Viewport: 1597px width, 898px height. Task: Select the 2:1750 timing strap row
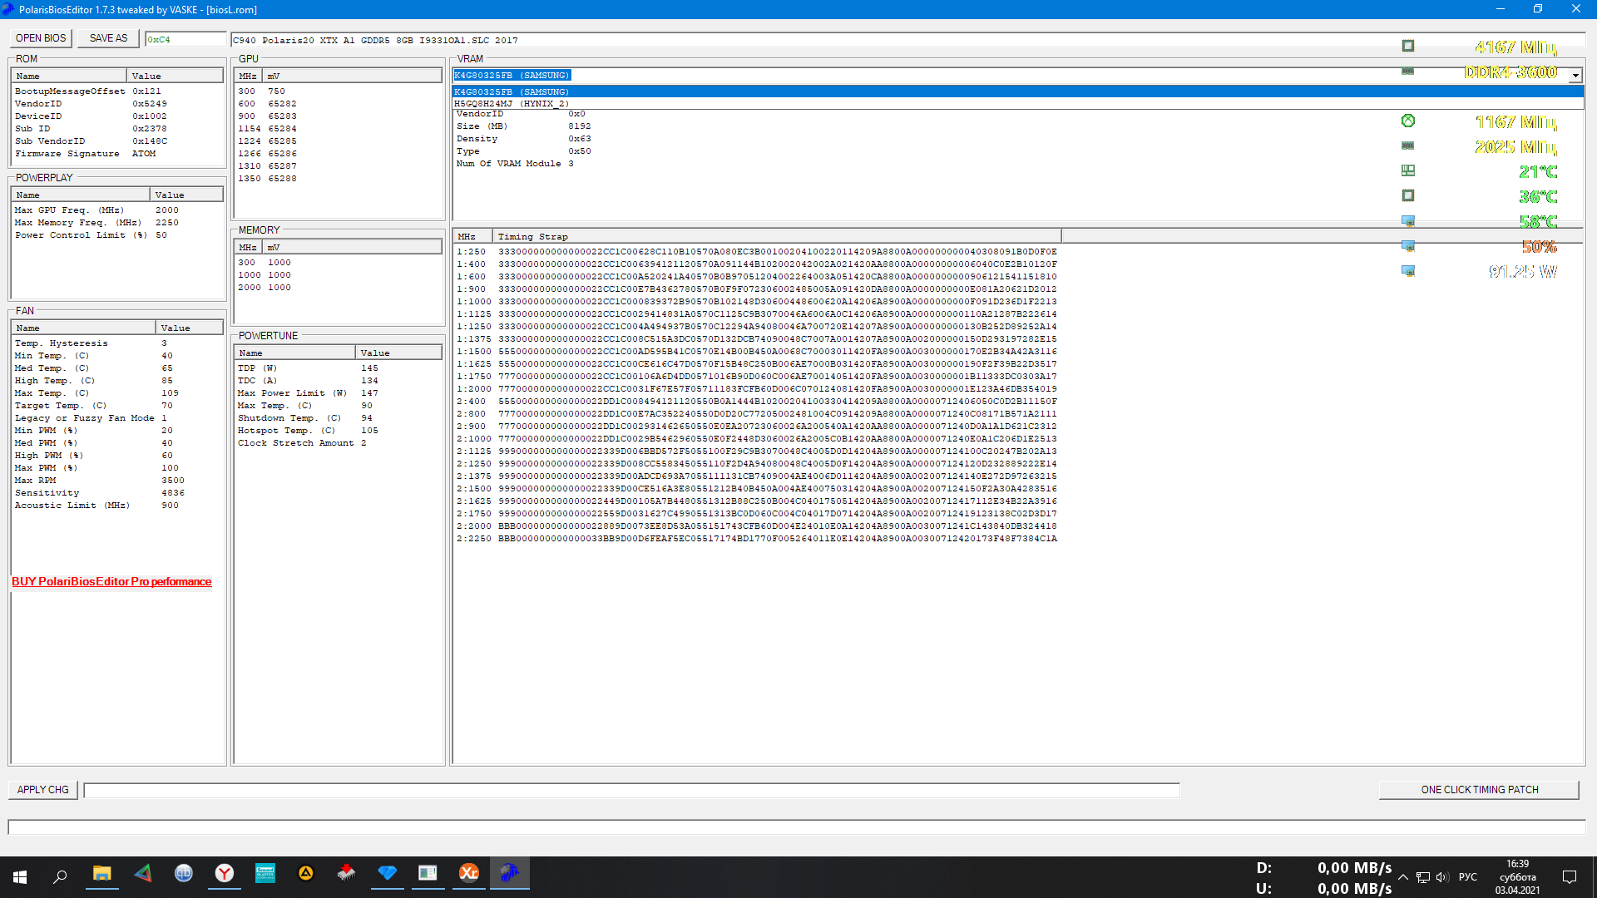tap(756, 513)
